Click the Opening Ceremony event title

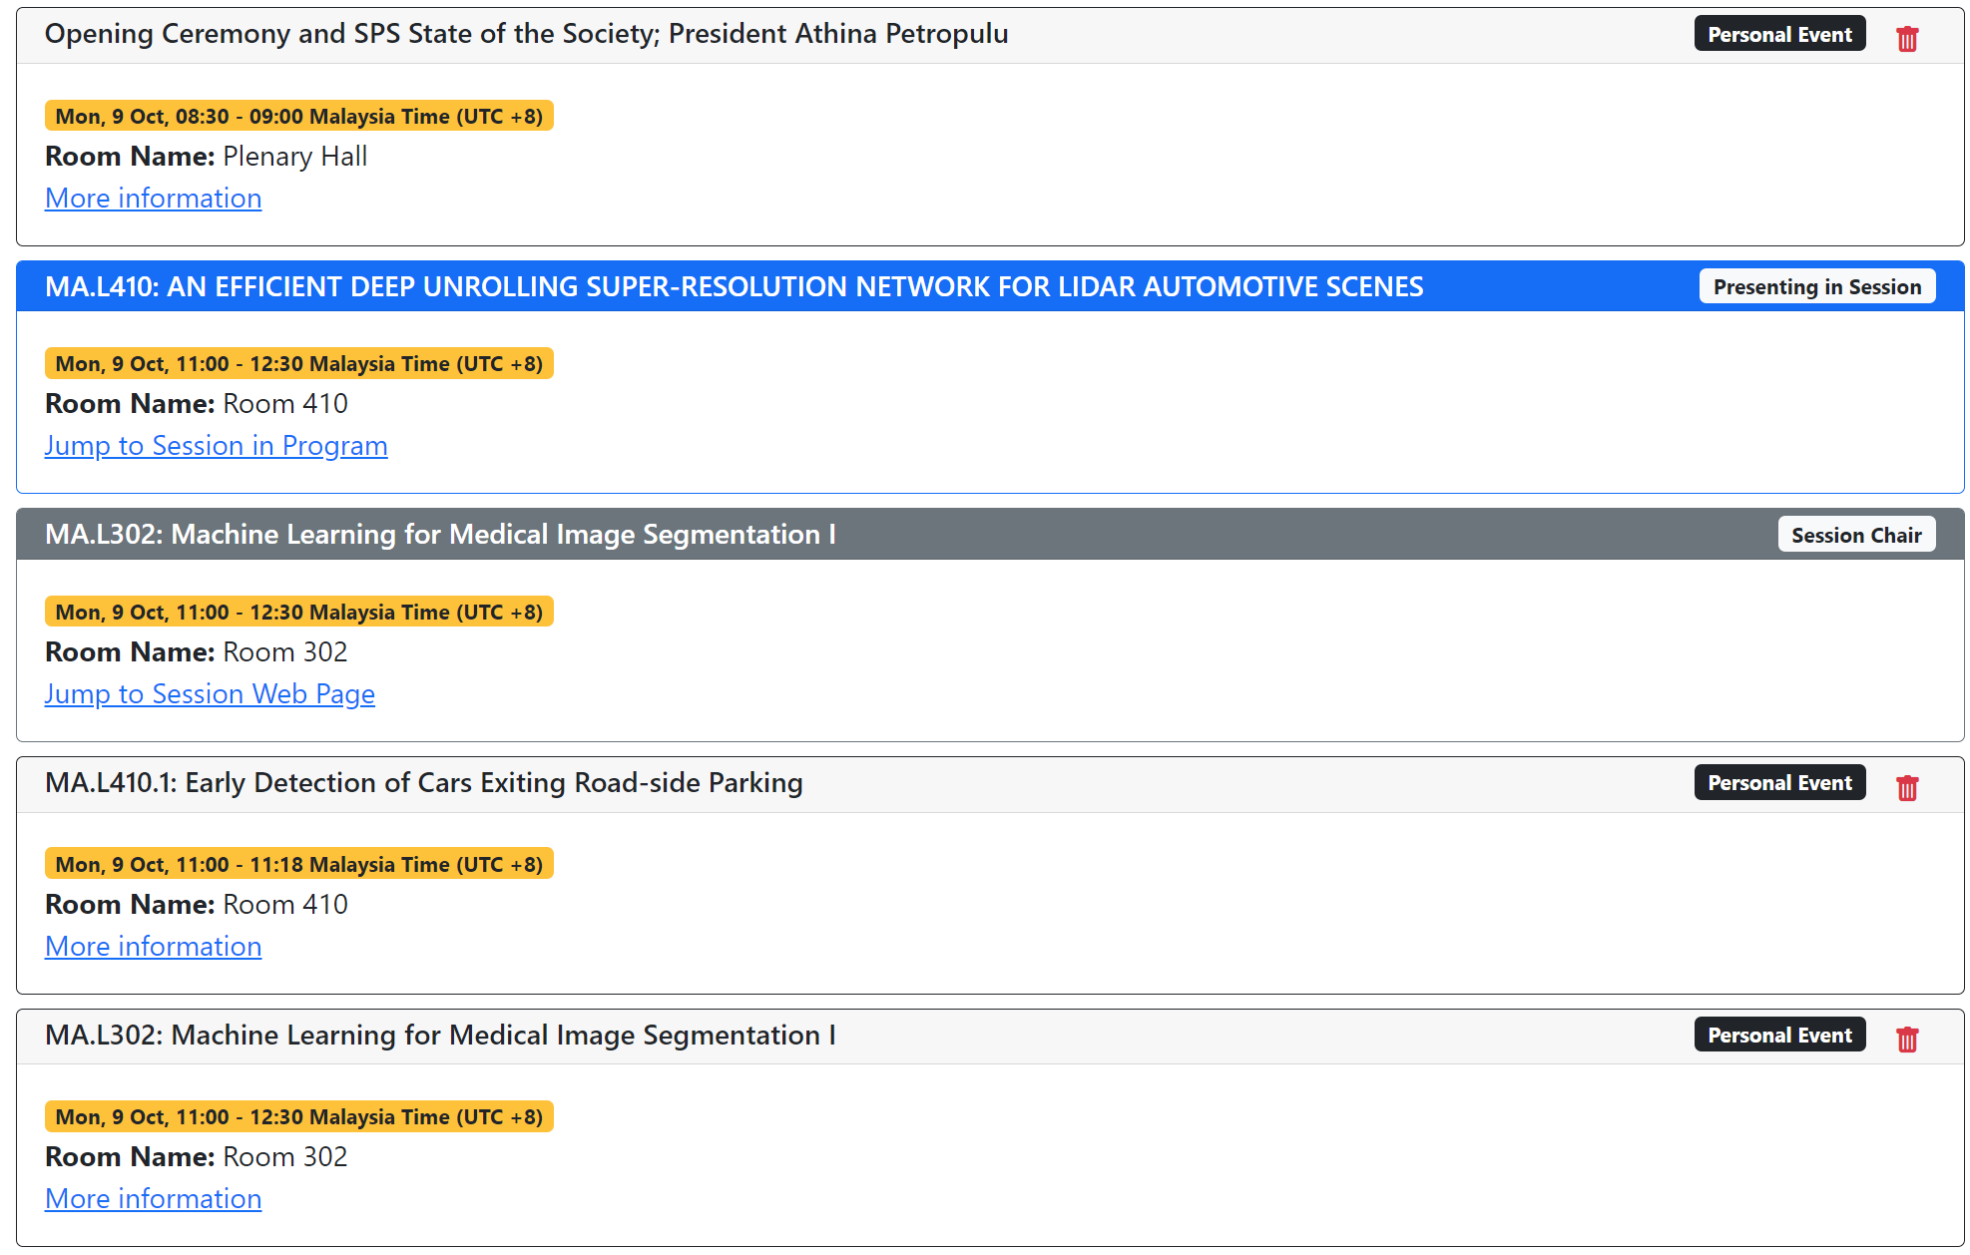(x=526, y=34)
